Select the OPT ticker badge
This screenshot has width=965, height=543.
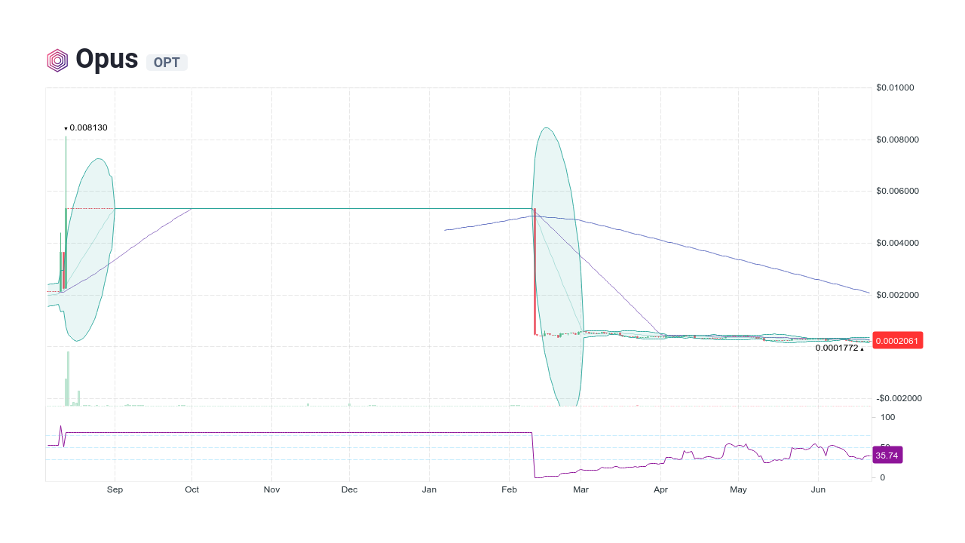[166, 63]
